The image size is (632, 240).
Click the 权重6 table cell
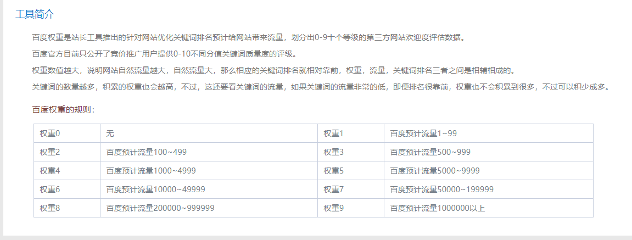(67, 189)
